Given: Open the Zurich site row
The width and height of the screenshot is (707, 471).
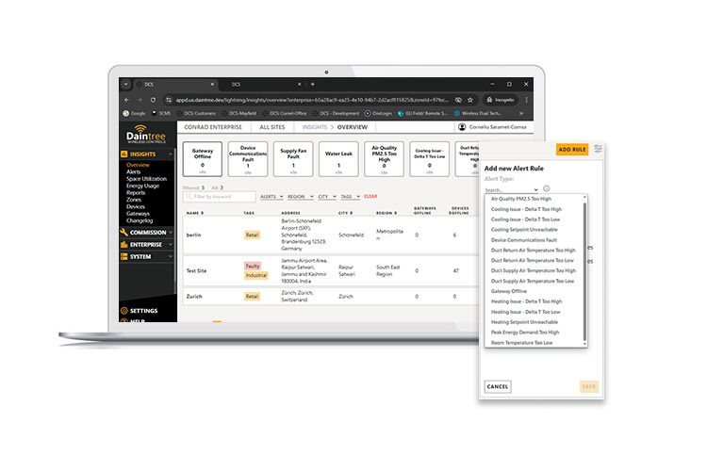Looking at the screenshot, I should pos(331,297).
